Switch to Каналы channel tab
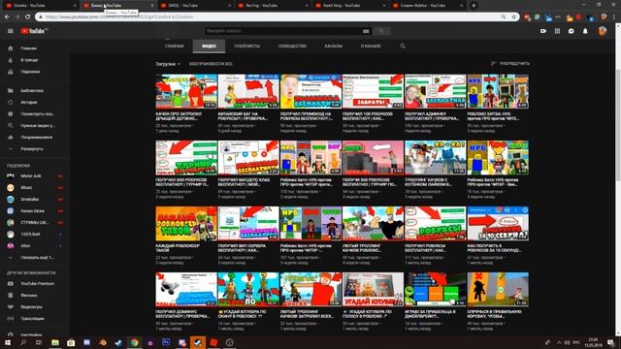The image size is (621, 349). [333, 46]
